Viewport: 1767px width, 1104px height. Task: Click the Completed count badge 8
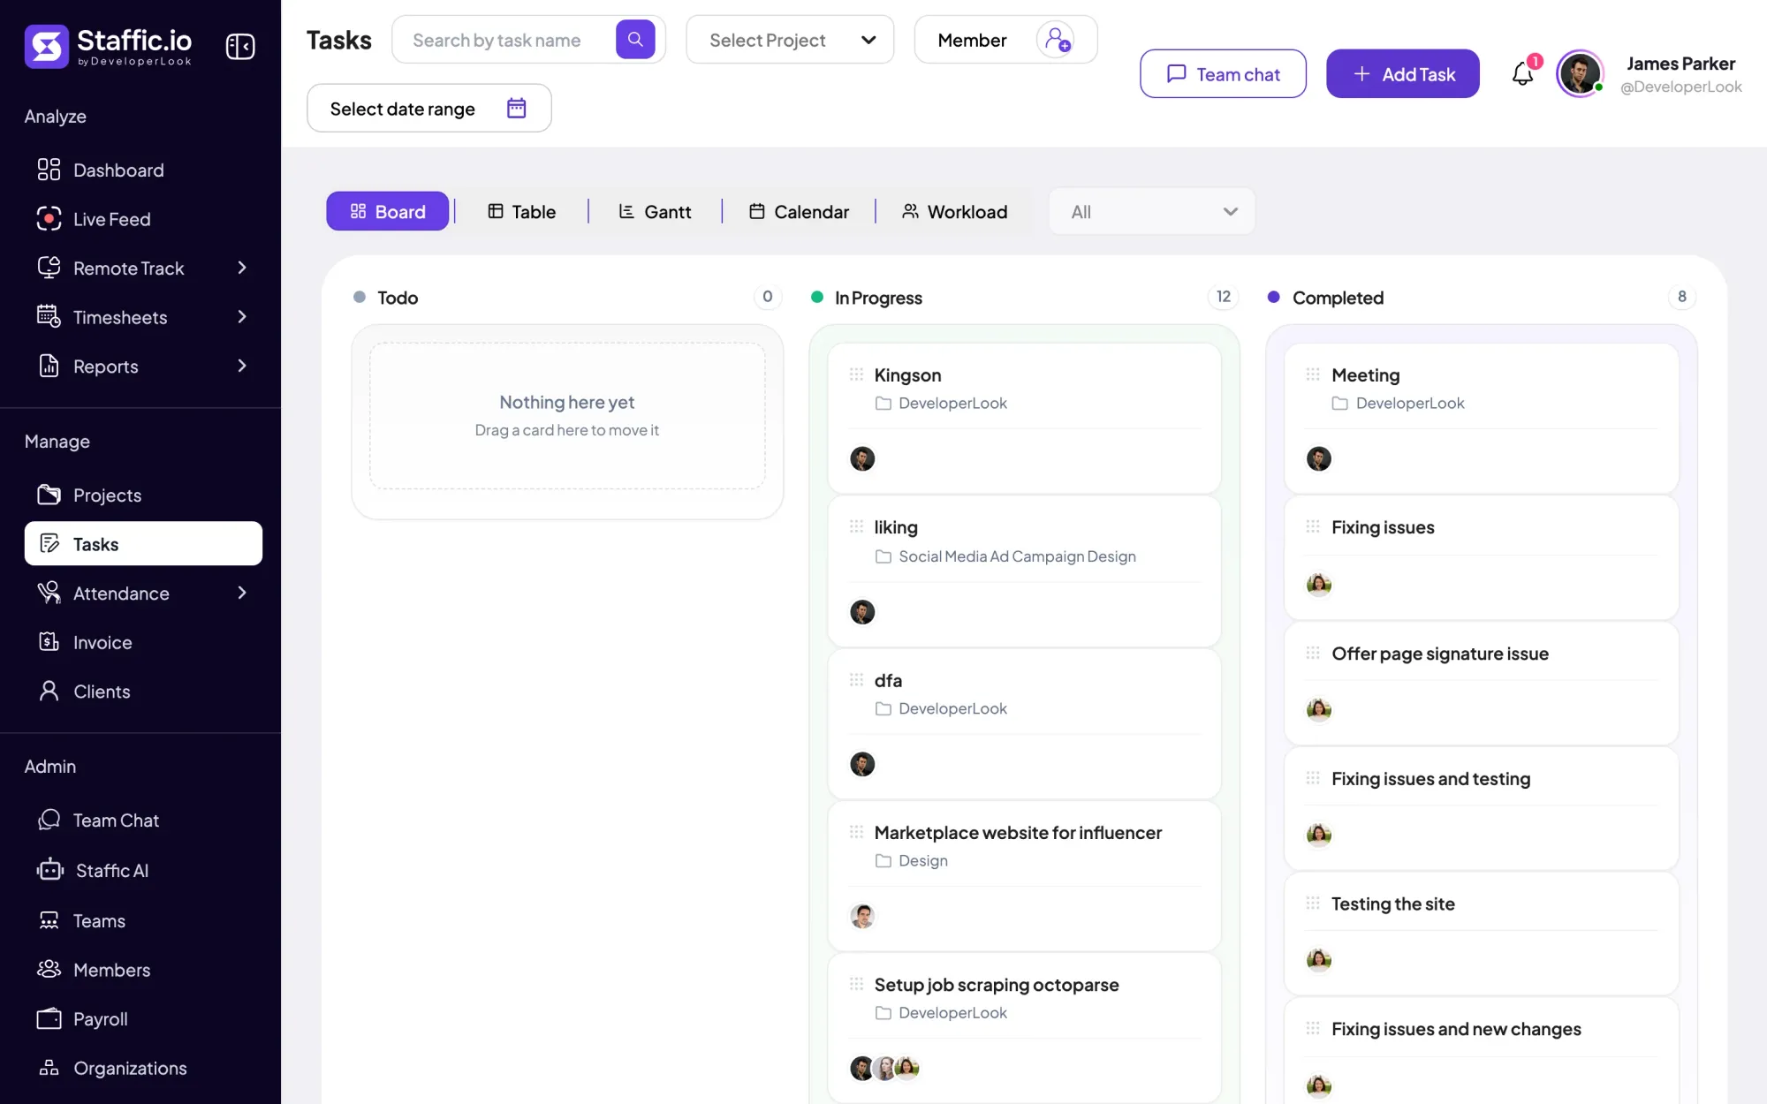pyautogui.click(x=1681, y=297)
